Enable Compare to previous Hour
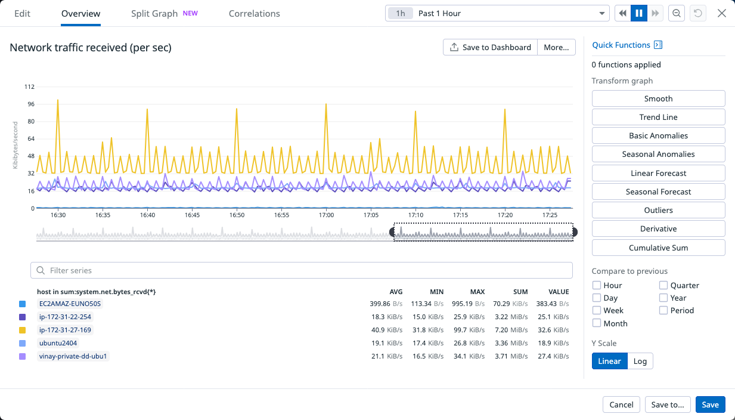The image size is (735, 420). (x=596, y=285)
